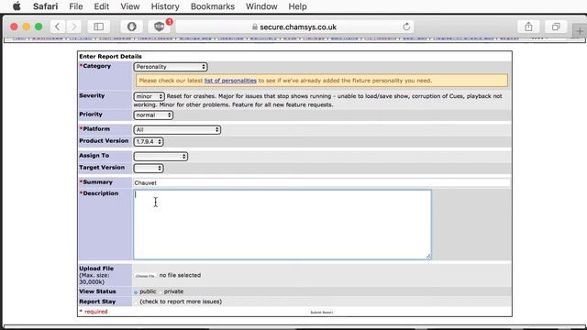The image size is (587, 330).
Task: Open the Window menu
Action: tap(261, 6)
